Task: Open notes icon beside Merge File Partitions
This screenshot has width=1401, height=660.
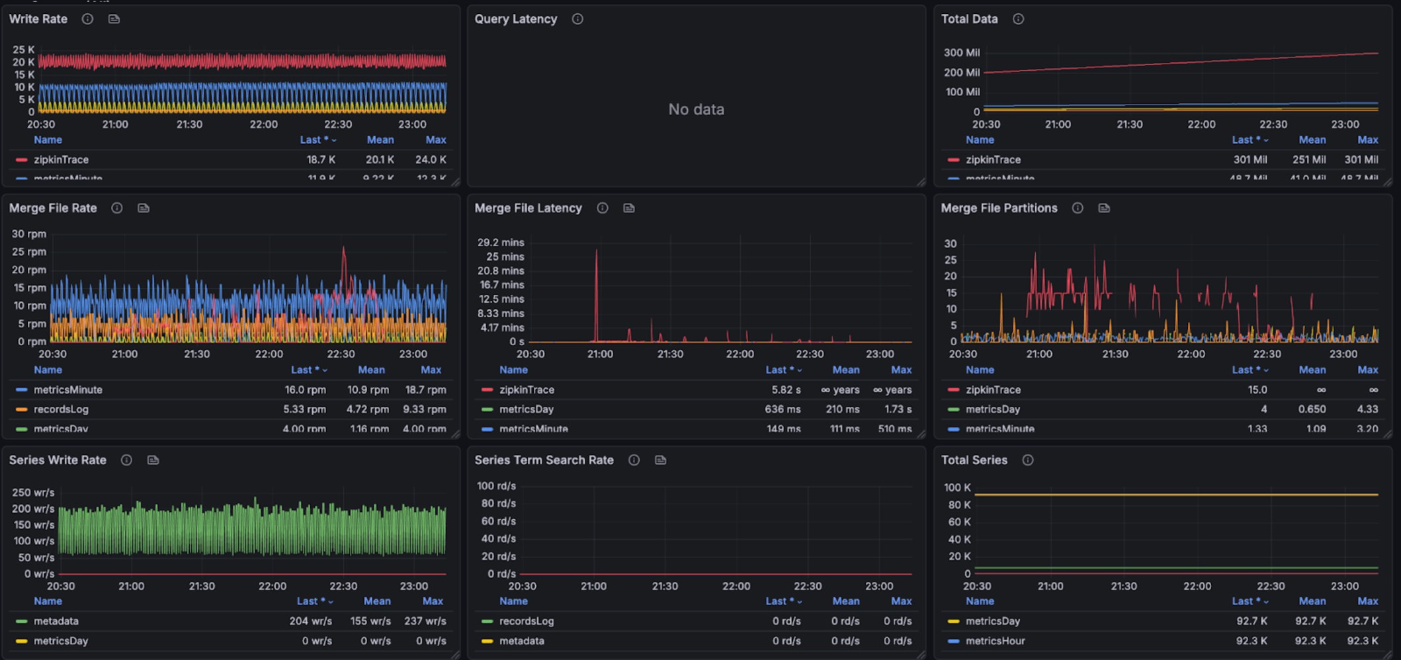Action: [x=1104, y=208]
